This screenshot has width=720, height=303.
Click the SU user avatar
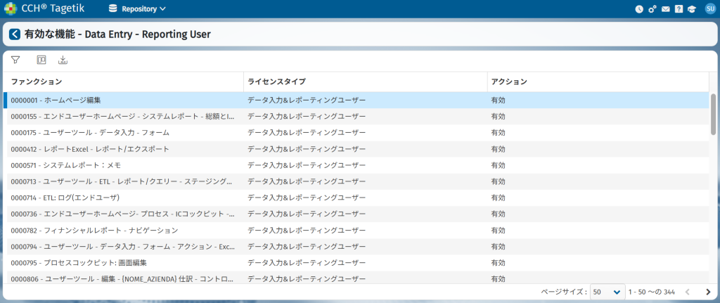pos(709,9)
